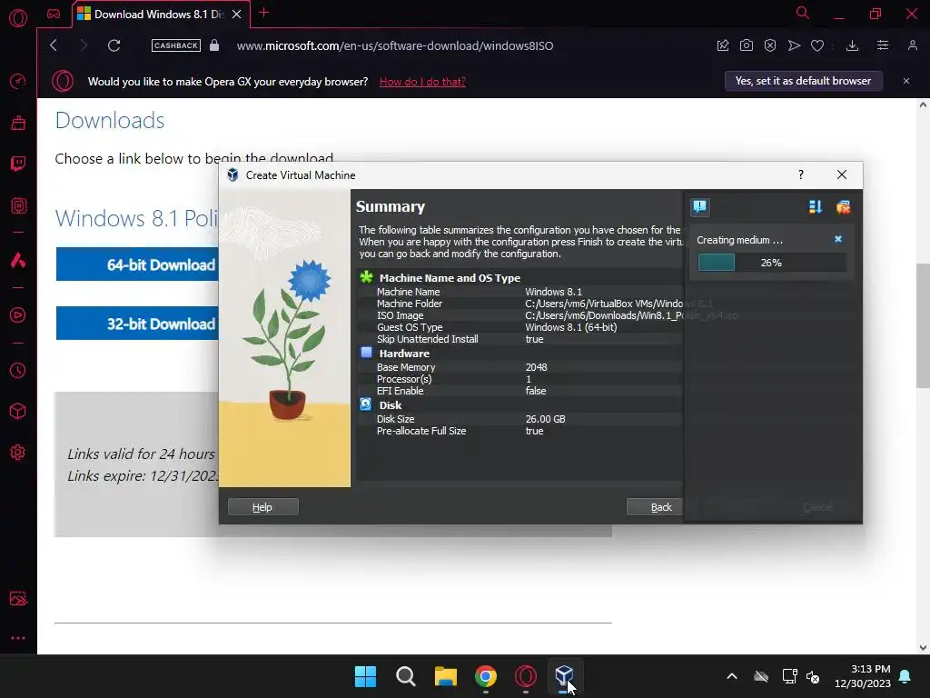Viewport: 930px width, 698px height.
Task: Open Easy Setup sliders icon
Action: [x=883, y=45]
